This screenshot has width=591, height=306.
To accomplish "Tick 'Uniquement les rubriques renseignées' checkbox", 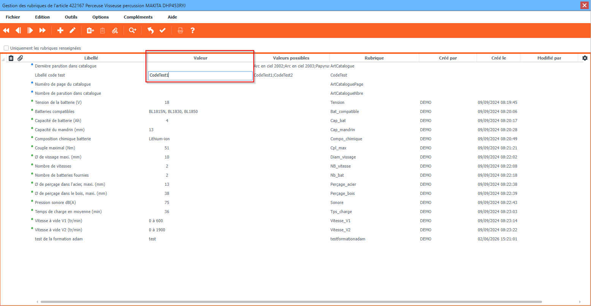I will [x=6, y=48].
